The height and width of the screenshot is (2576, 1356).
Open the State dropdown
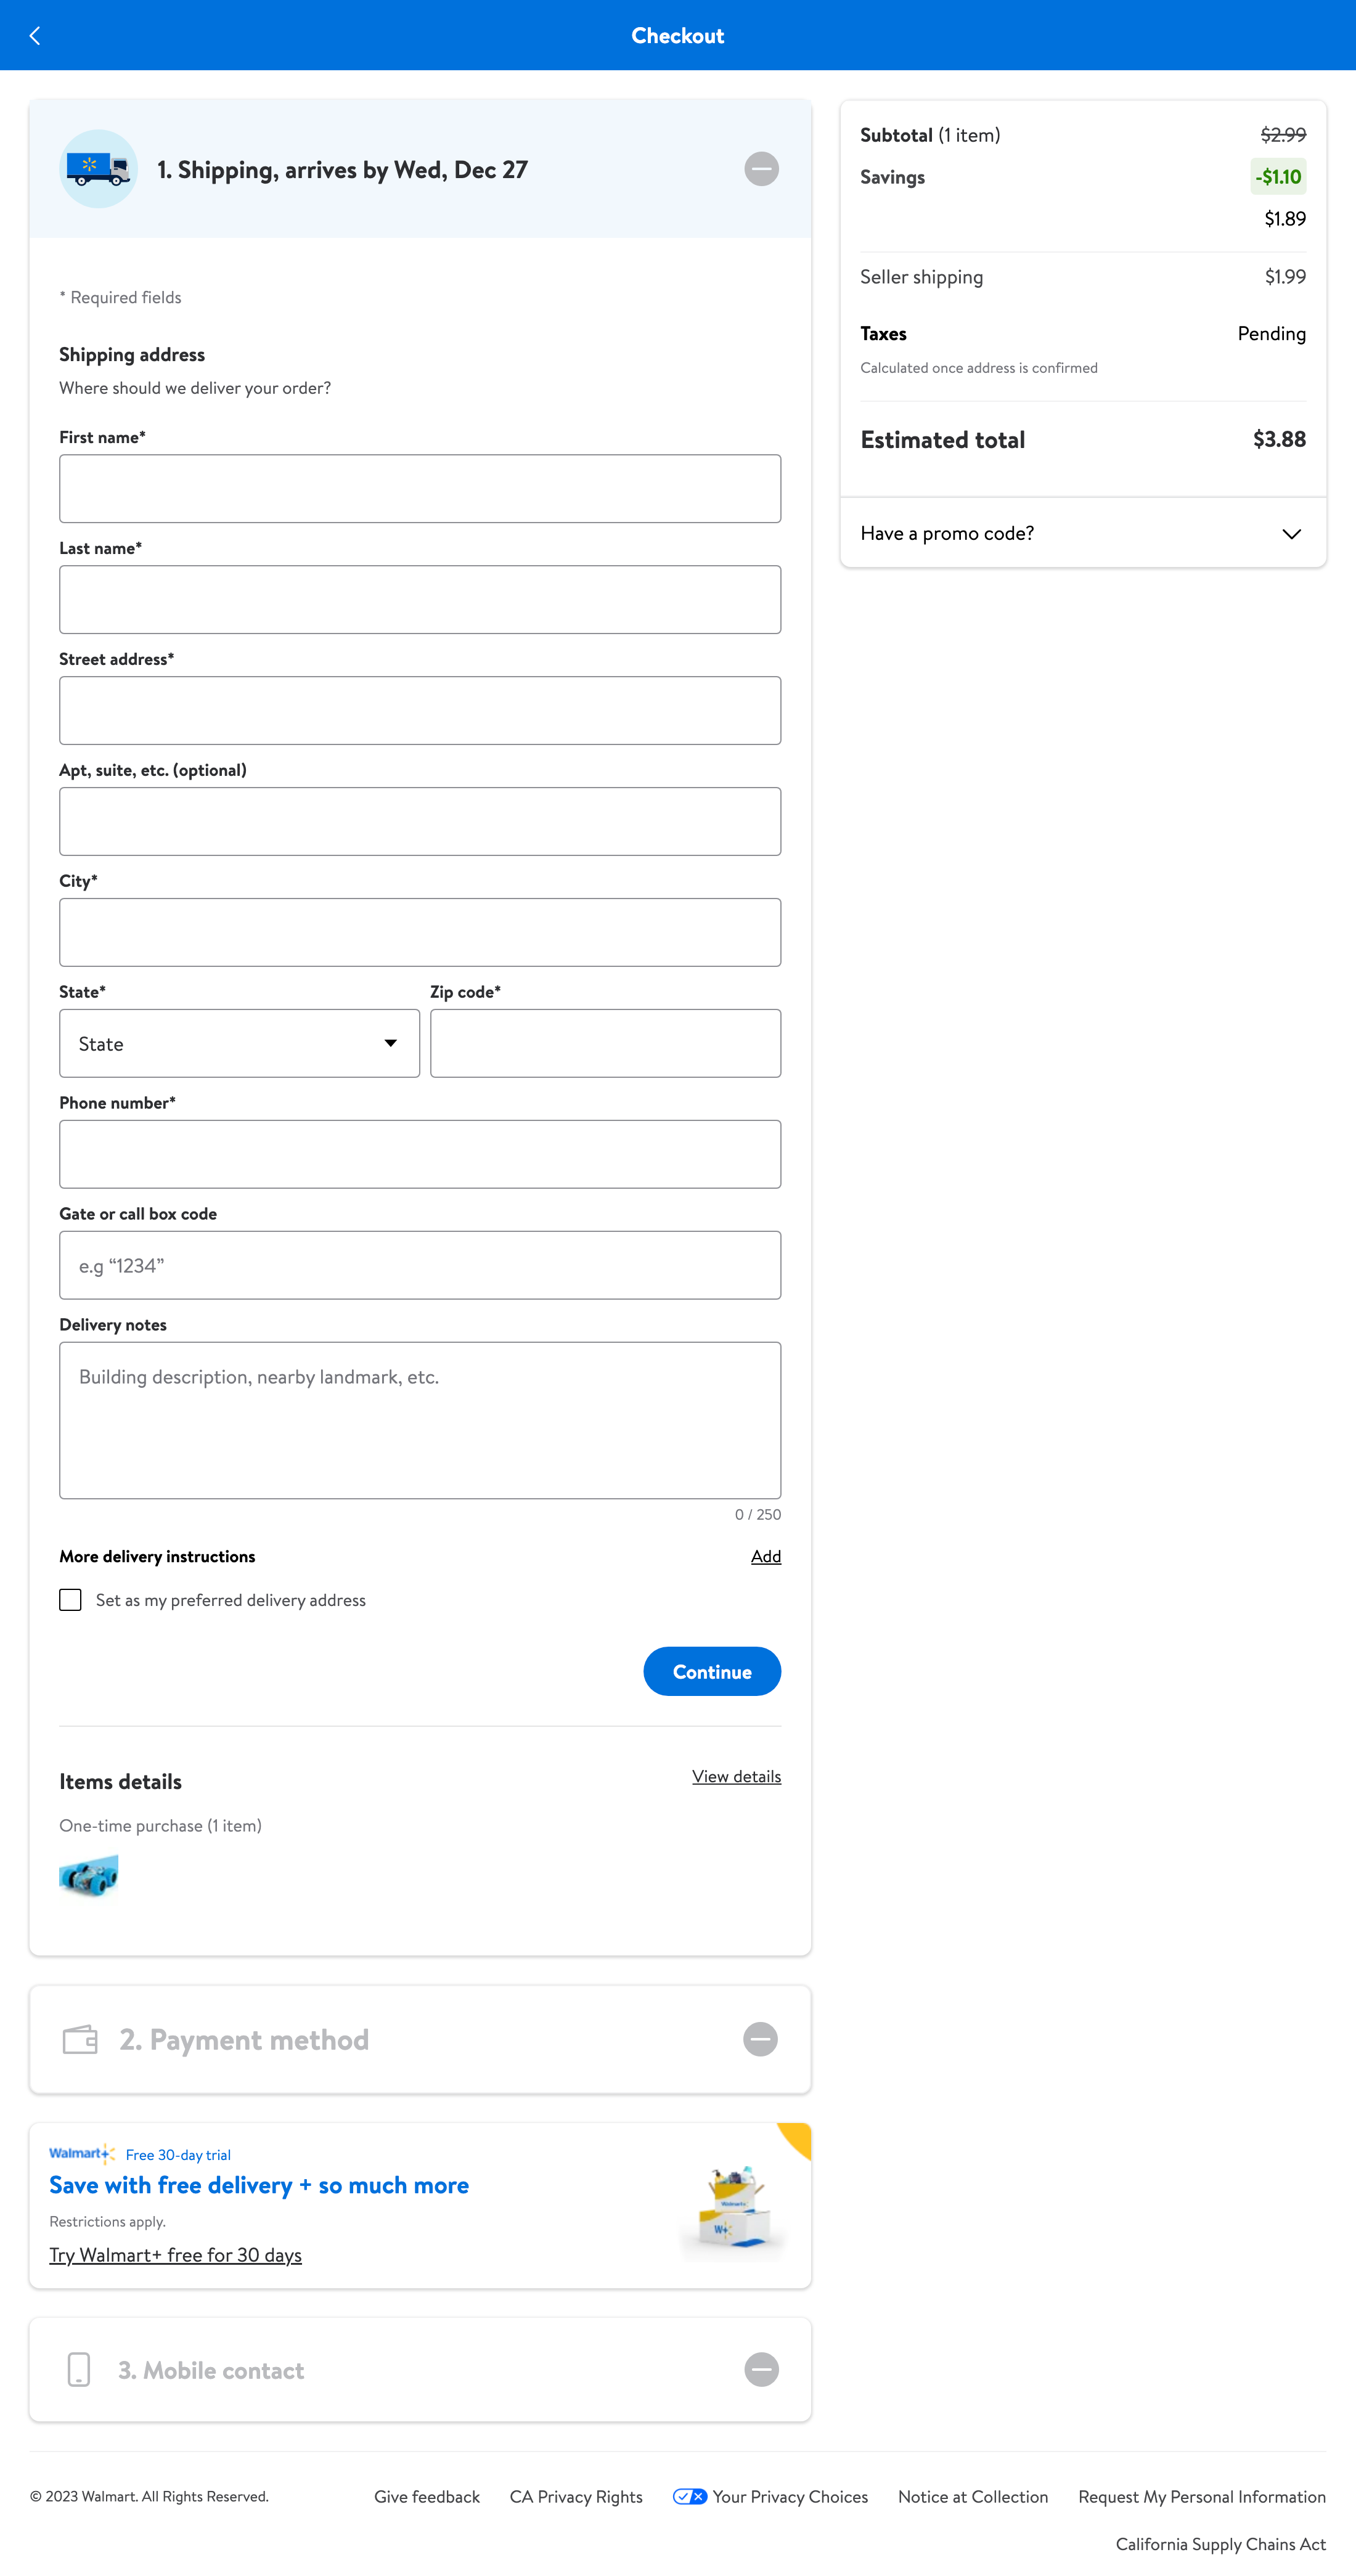239,1043
